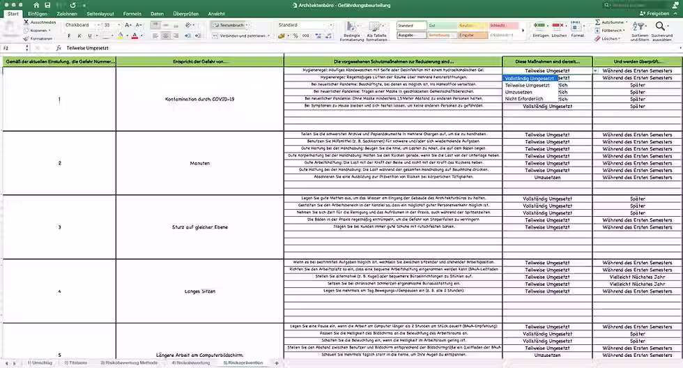Open the Daten ribbon tab
Viewport: 683px width, 368px height.
click(158, 14)
